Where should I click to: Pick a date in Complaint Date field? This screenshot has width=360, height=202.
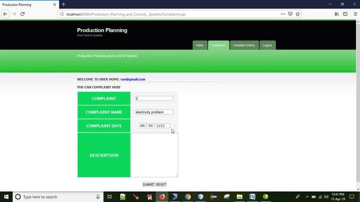[154, 126]
